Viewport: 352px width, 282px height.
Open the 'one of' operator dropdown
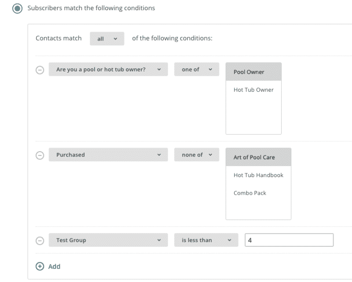tap(196, 69)
